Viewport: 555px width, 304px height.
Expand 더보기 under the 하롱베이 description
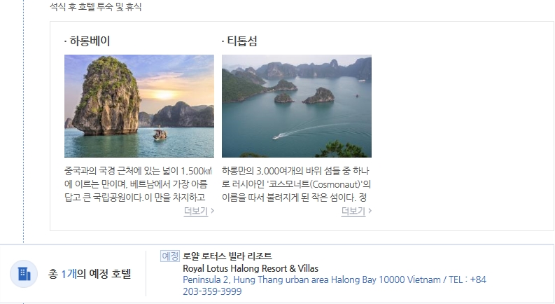click(x=196, y=211)
